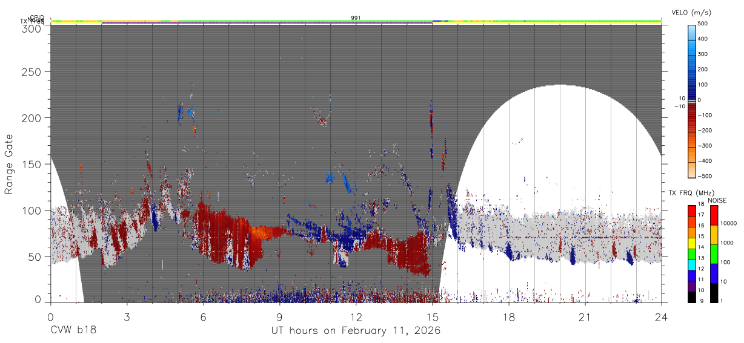
Task: Click the red top block of the NOISE legend
Action: [714, 215]
